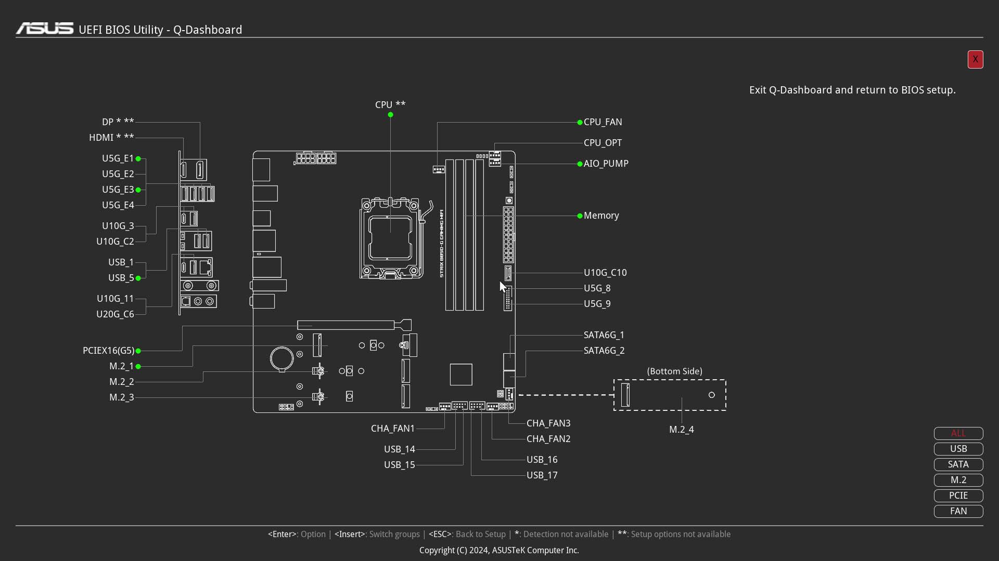Click the USB_16 header label
The height and width of the screenshot is (561, 999).
(x=542, y=460)
